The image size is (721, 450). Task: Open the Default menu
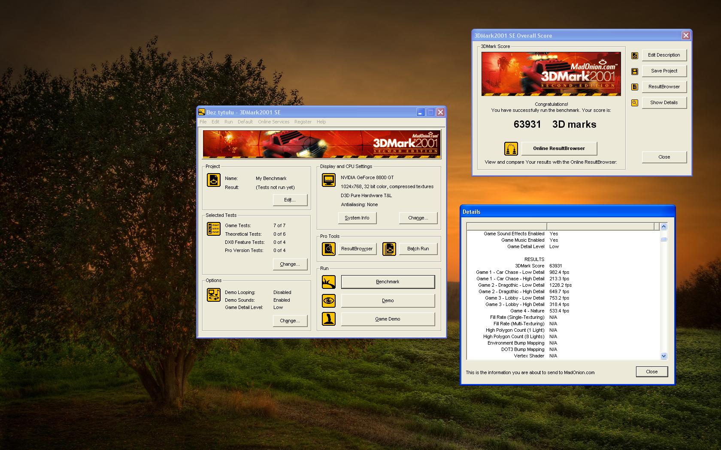(245, 122)
